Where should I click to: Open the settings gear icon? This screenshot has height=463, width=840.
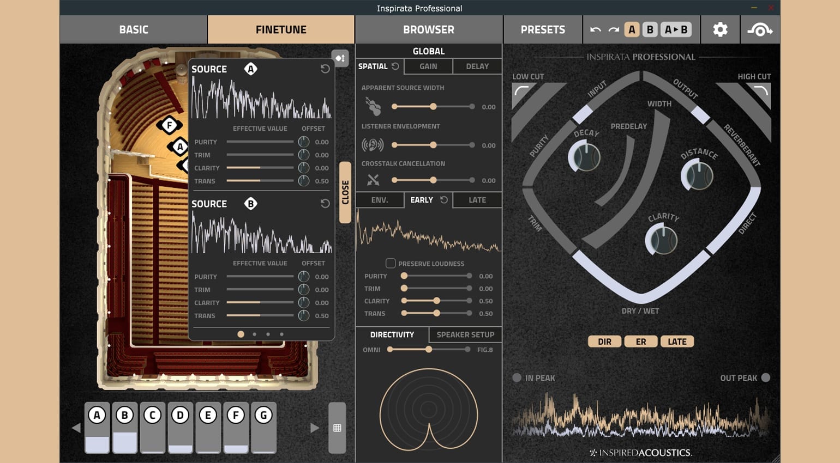(720, 29)
